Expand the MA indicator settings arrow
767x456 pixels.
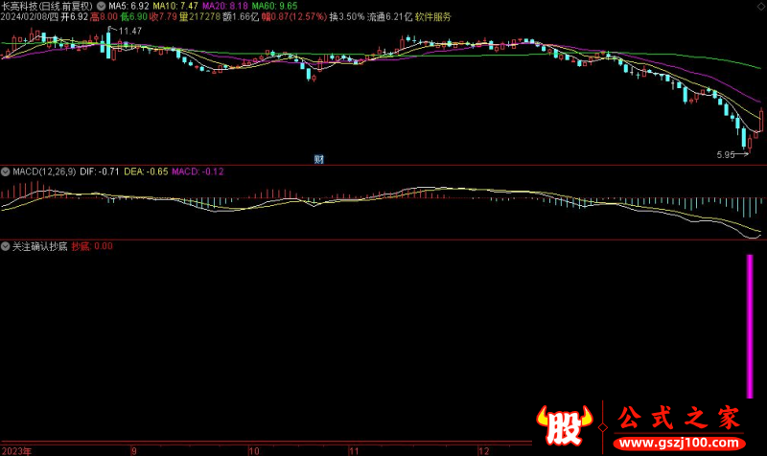[x=102, y=6]
